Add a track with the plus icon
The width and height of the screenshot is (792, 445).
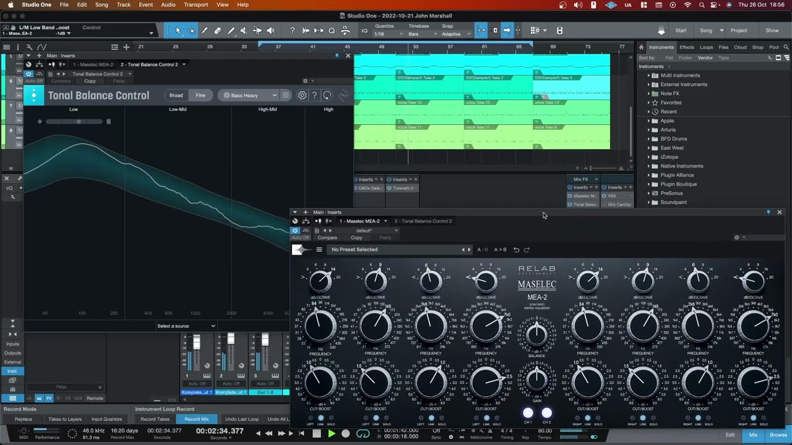pyautogui.click(x=126, y=47)
